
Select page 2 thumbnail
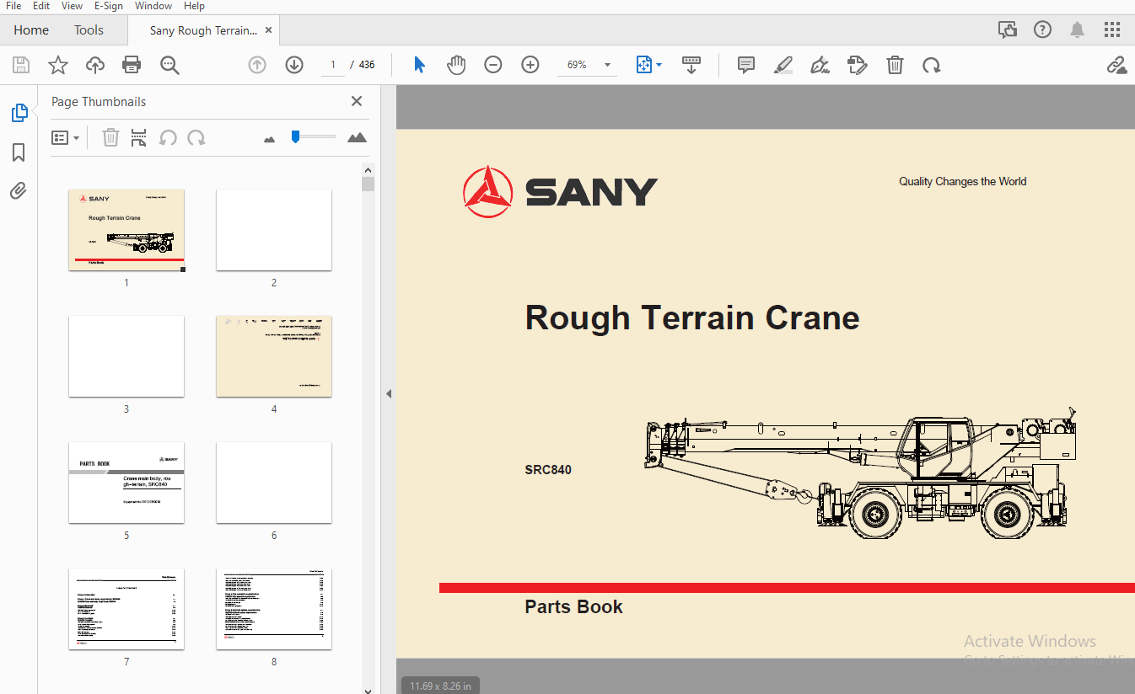274,230
